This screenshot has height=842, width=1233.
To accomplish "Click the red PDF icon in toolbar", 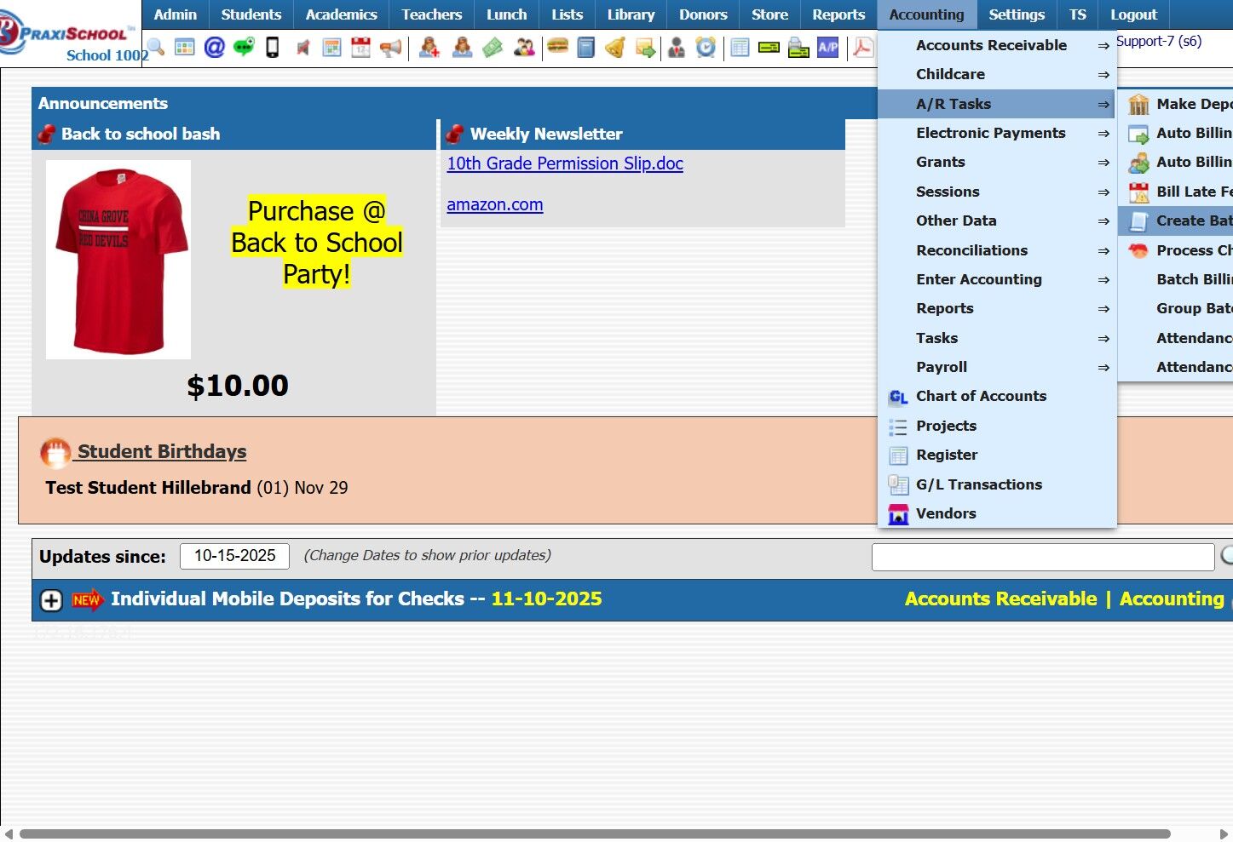I will [x=862, y=47].
